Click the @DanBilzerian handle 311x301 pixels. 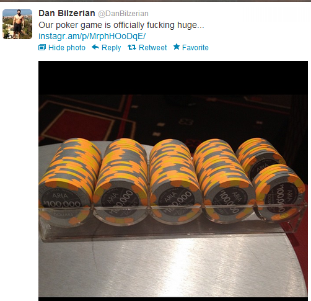(x=123, y=14)
